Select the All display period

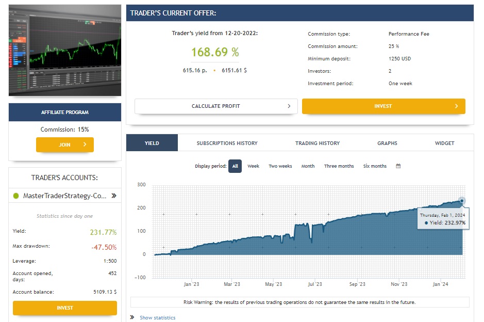(x=235, y=166)
